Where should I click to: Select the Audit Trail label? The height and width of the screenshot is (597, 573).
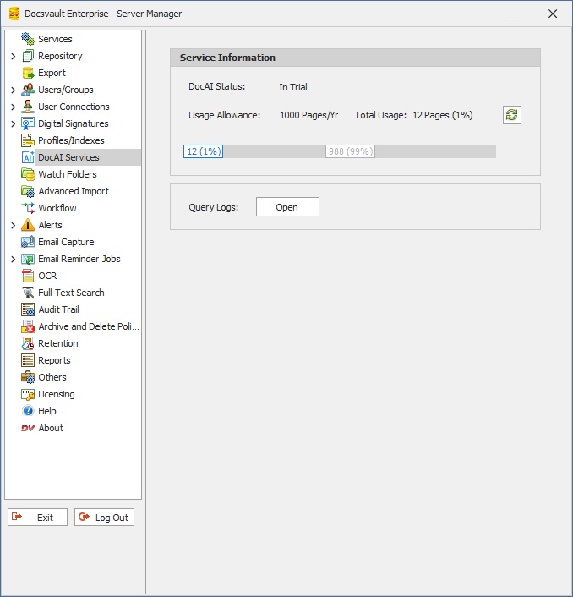coord(58,309)
